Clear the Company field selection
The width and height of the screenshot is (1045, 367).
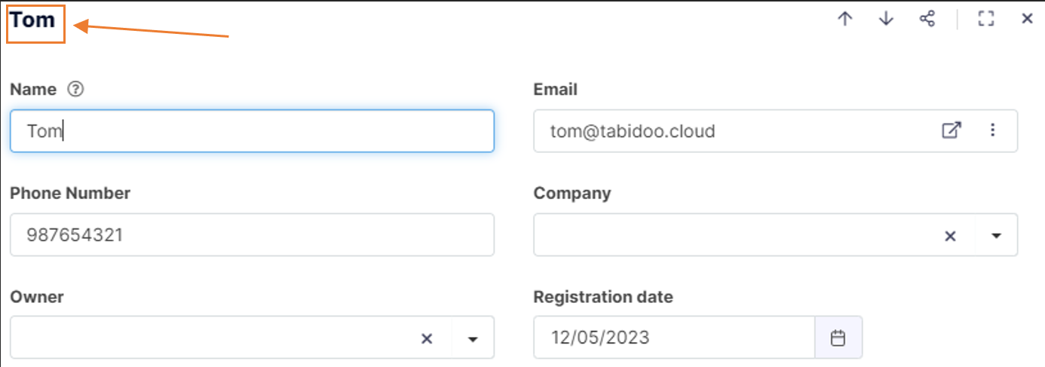(x=950, y=236)
